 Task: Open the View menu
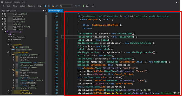[15, 6]
